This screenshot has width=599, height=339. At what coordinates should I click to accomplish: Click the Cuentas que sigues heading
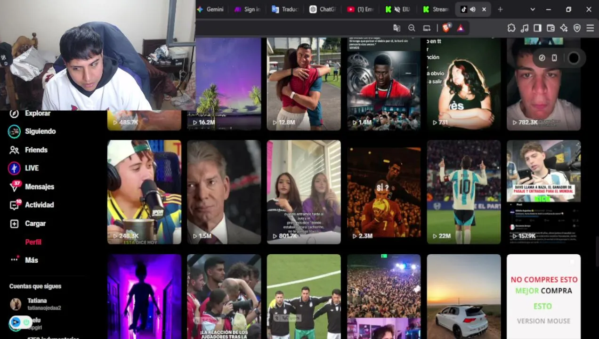click(x=35, y=286)
